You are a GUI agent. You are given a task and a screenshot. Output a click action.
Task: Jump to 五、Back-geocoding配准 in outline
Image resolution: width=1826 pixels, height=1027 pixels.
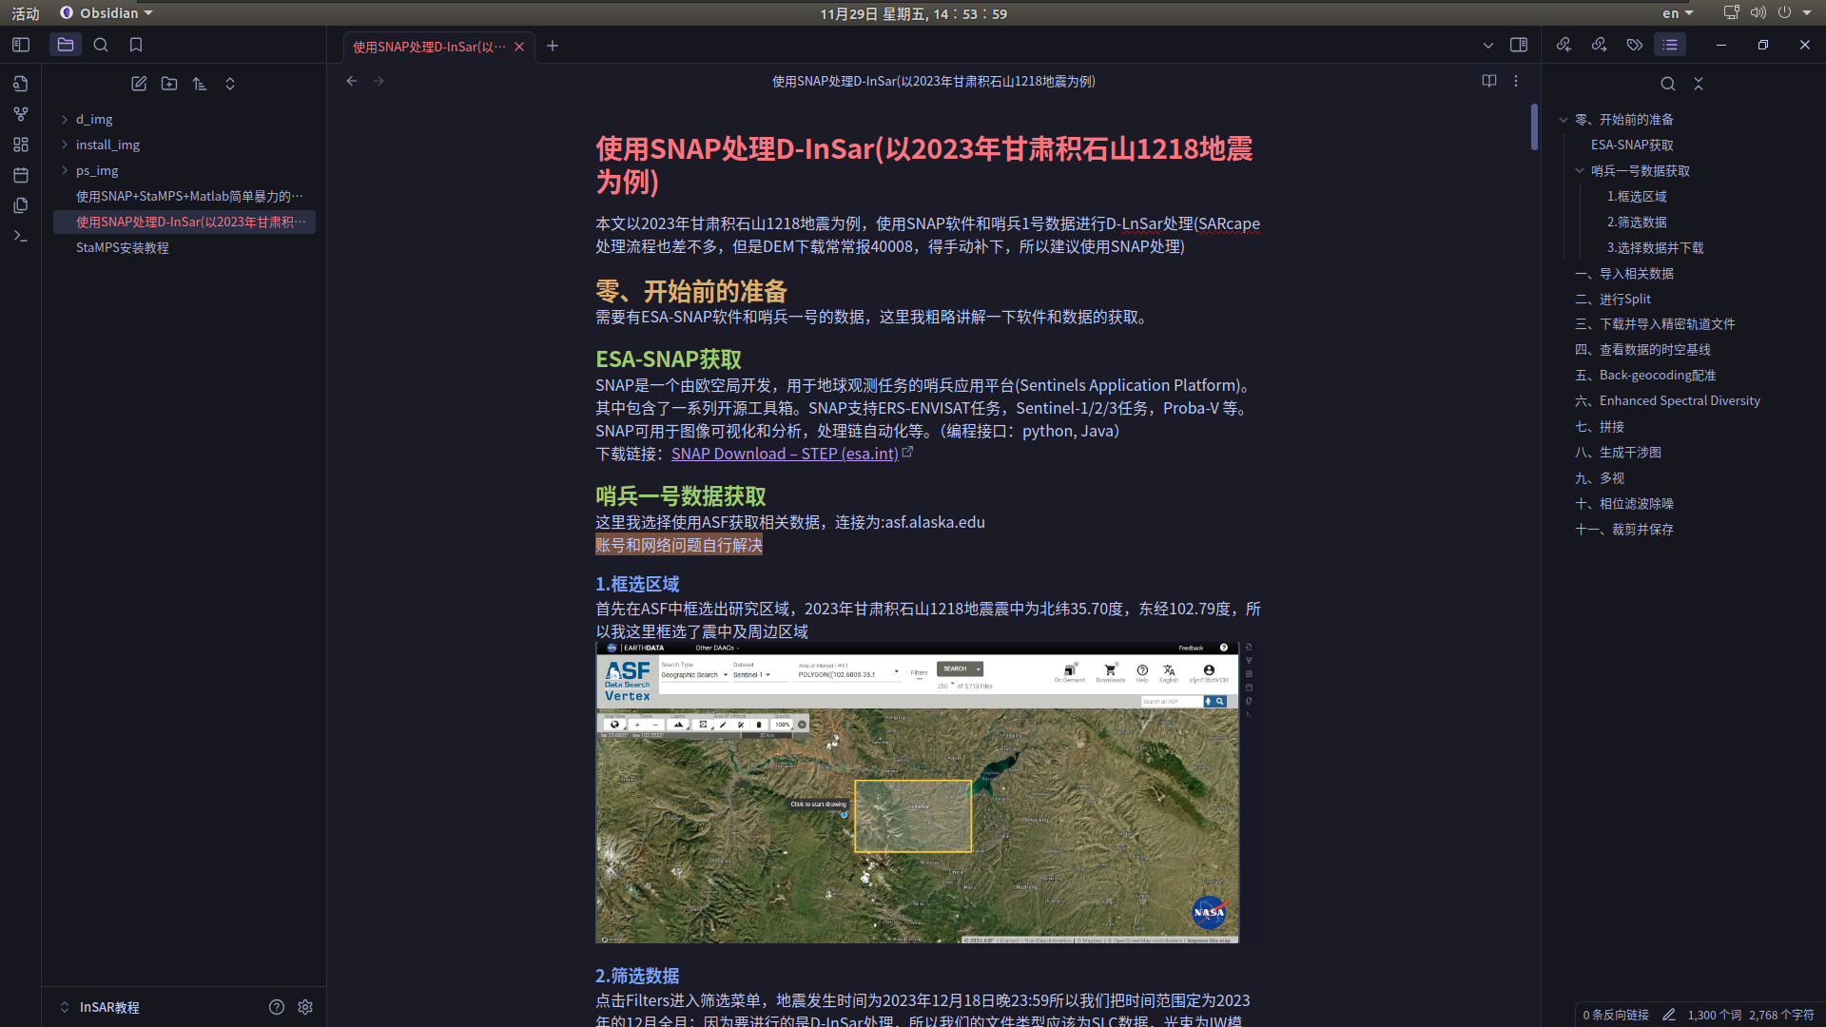pyautogui.click(x=1645, y=375)
